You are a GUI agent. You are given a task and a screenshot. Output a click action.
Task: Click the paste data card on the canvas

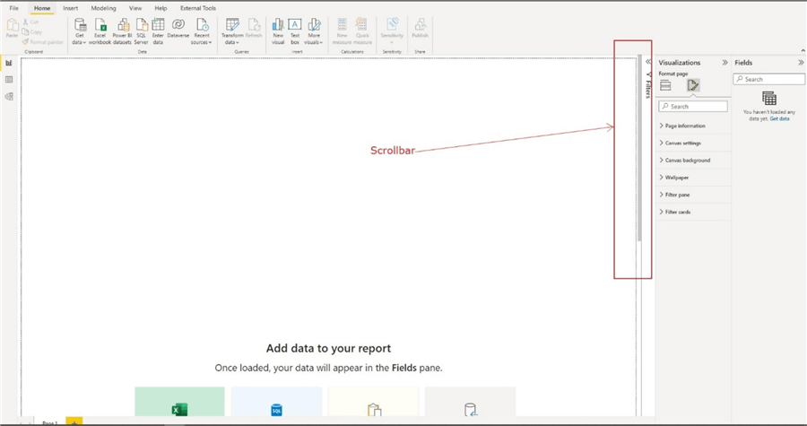coord(373,402)
